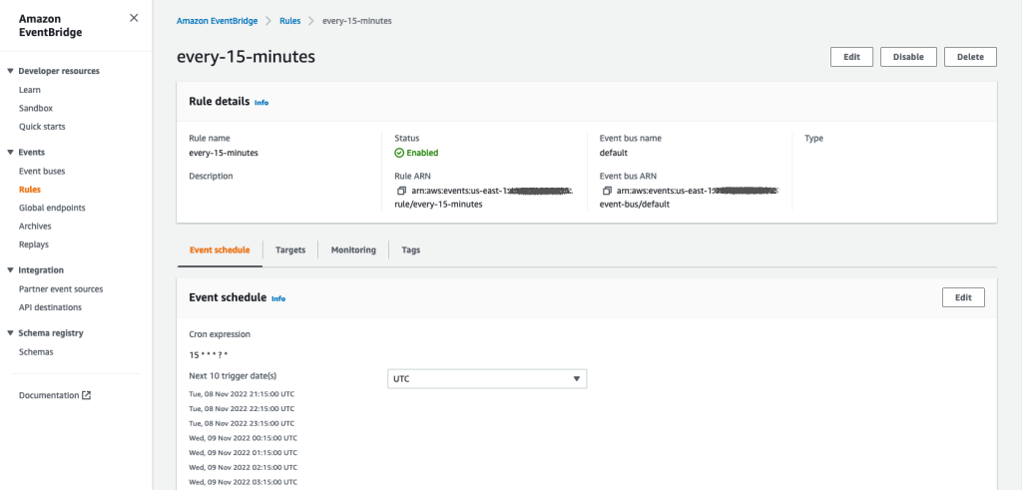This screenshot has width=1022, height=490.
Task: Open Event buses in sidebar
Action: (42, 172)
